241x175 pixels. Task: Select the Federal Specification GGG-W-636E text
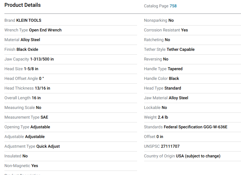click(x=196, y=127)
